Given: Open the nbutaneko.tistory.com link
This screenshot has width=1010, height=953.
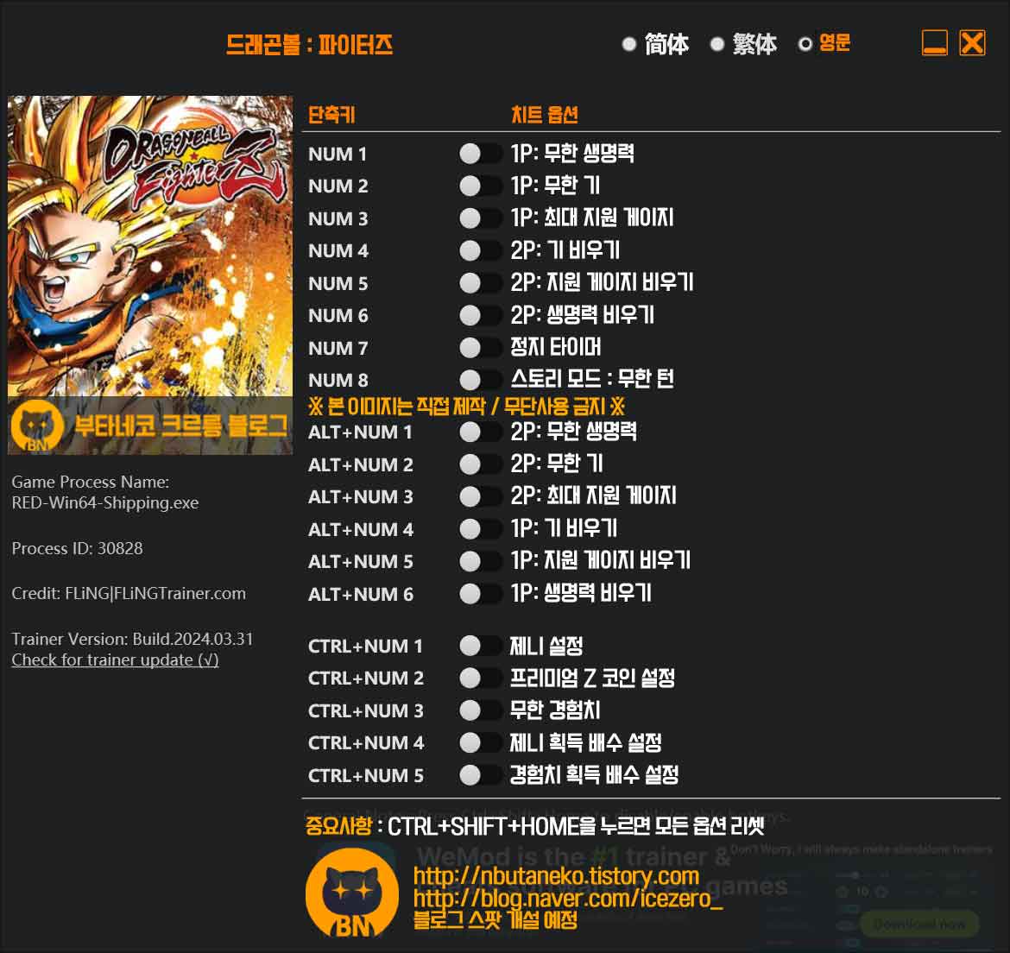Looking at the screenshot, I should 556,876.
